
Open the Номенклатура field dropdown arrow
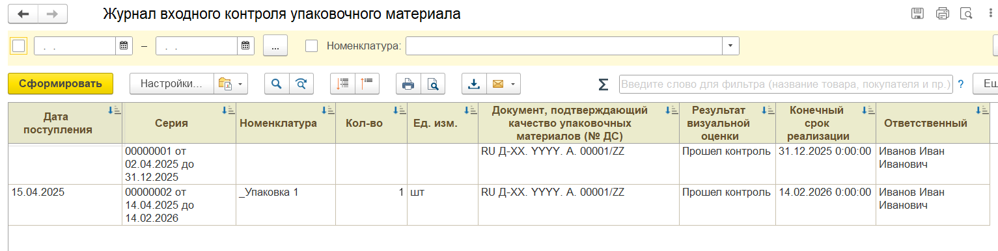[x=730, y=46]
